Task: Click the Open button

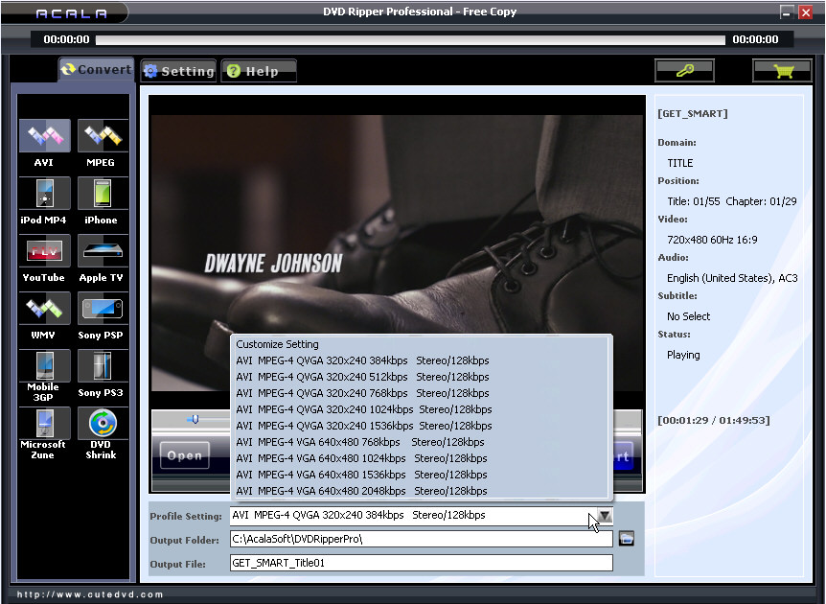Action: pyautogui.click(x=184, y=455)
